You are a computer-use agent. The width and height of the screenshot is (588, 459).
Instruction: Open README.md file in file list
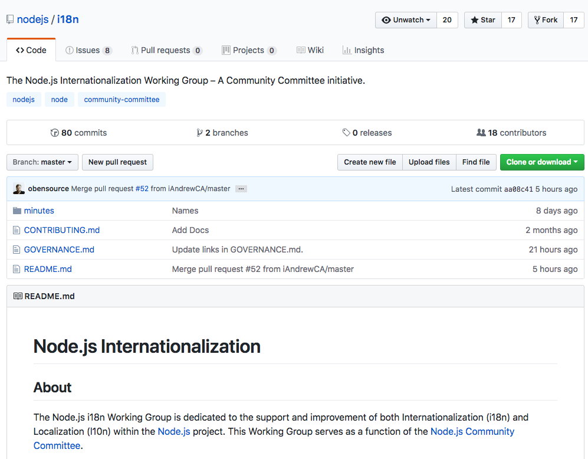coord(48,269)
